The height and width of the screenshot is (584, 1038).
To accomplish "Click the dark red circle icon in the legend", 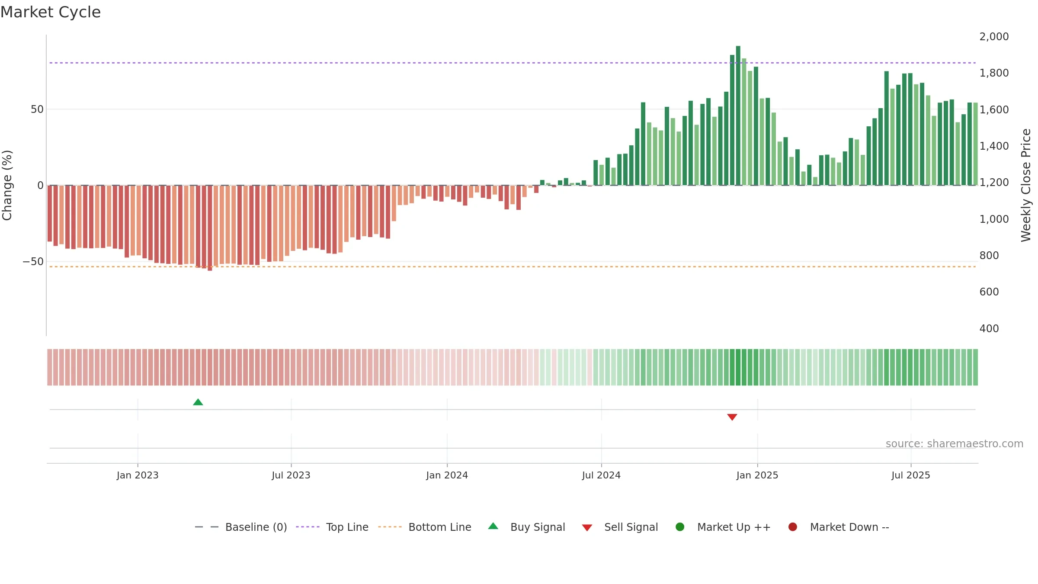I will 793,527.
